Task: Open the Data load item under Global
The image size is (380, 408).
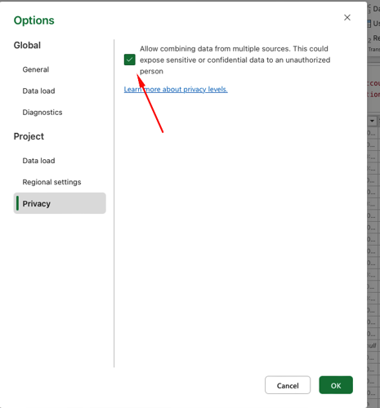Action: click(x=38, y=91)
